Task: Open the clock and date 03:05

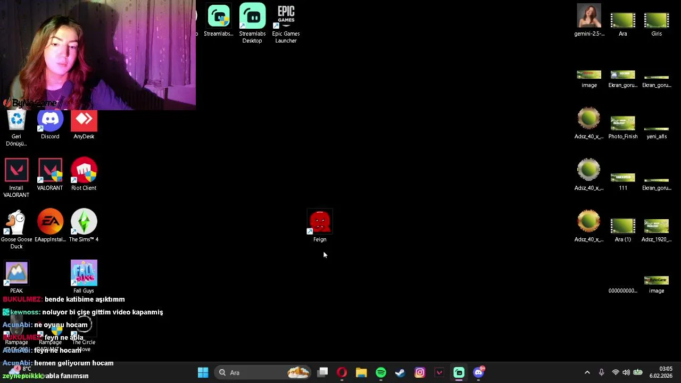Action: point(660,372)
